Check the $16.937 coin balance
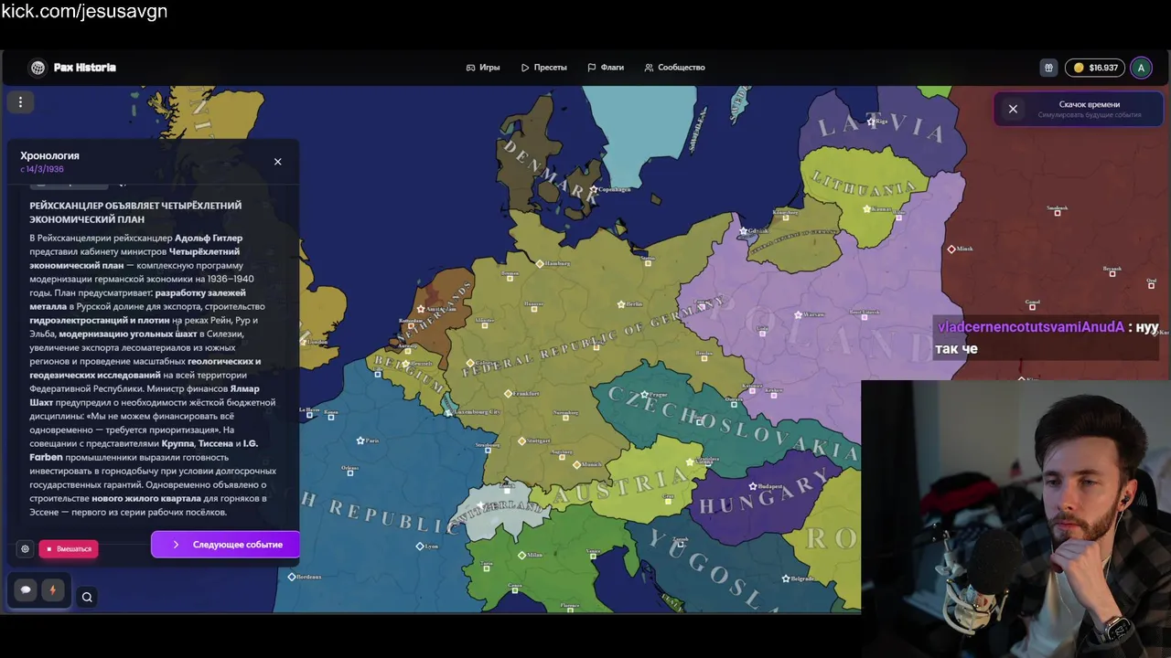Viewport: 1171px width, 658px height. point(1095,68)
